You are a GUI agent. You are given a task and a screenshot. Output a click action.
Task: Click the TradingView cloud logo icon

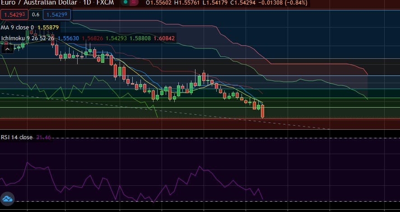7,198
